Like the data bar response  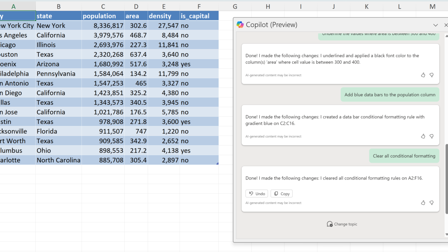pyautogui.click(x=423, y=136)
